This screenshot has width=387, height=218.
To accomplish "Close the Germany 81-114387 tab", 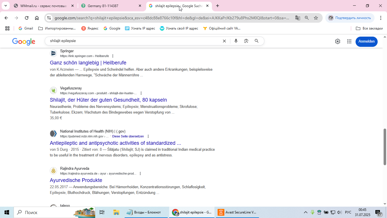I will click(x=140, y=6).
